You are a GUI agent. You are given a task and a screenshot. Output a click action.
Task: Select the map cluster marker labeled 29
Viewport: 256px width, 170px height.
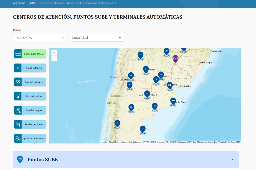(x=131, y=108)
